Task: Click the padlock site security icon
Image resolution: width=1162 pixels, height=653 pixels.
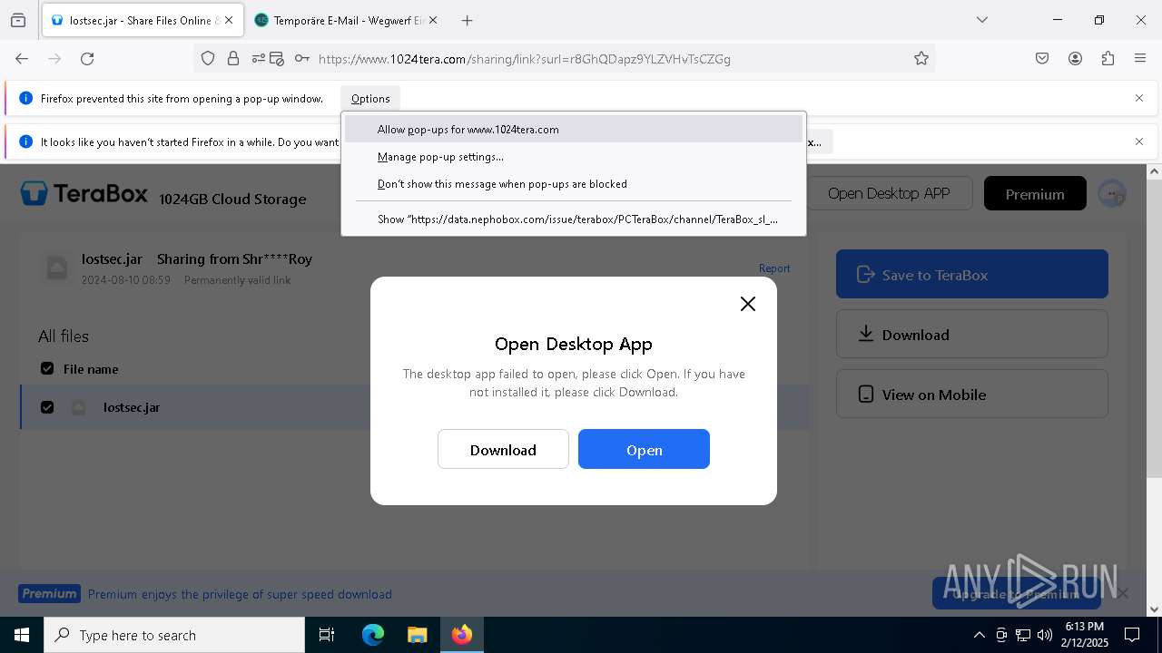Action: tap(233, 58)
